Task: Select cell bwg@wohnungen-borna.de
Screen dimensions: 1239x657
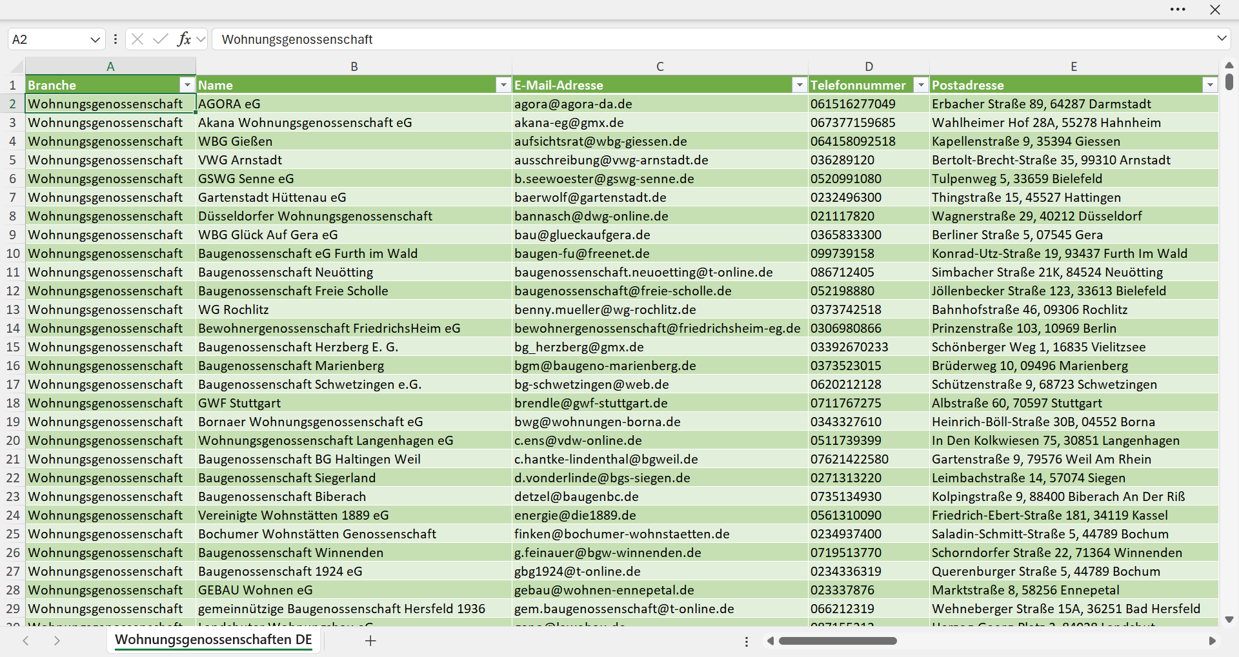Action: (660, 422)
